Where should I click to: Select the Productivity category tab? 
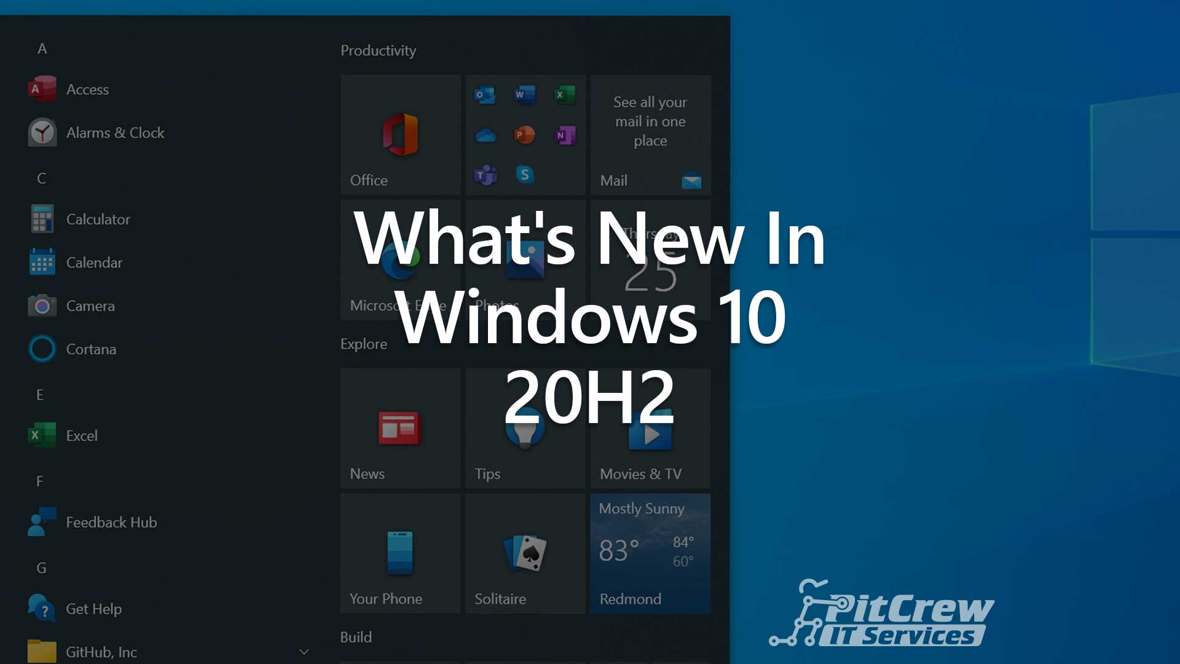pyautogui.click(x=378, y=50)
